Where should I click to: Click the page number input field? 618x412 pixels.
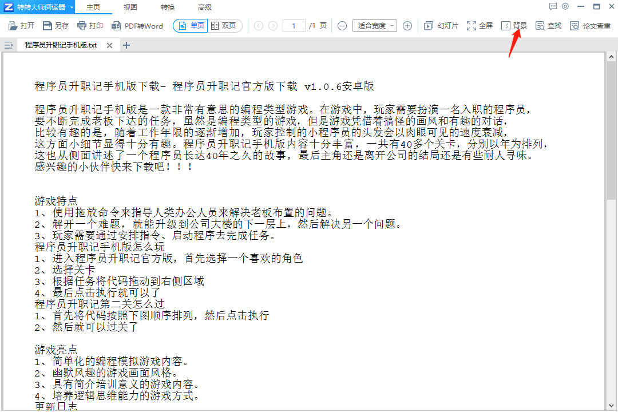294,26
